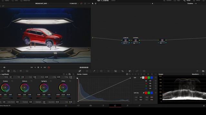Select the LUMA FIX node 01

[x=126, y=41]
